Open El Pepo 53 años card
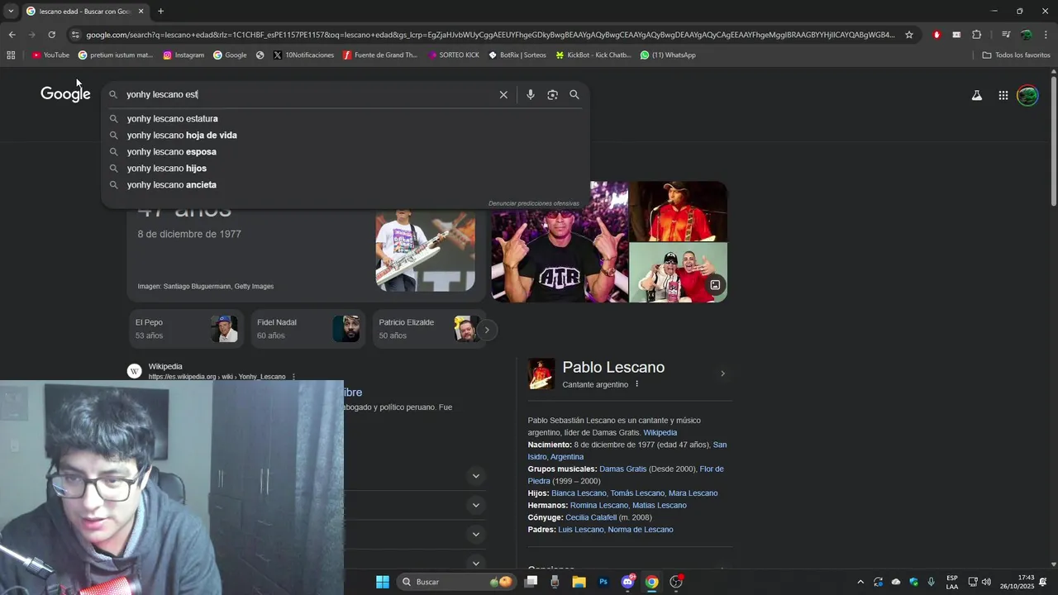The height and width of the screenshot is (595, 1058). tap(186, 329)
